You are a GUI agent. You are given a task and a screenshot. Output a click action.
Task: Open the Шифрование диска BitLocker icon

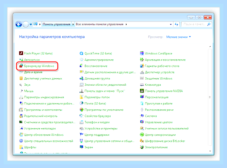coord(142,141)
